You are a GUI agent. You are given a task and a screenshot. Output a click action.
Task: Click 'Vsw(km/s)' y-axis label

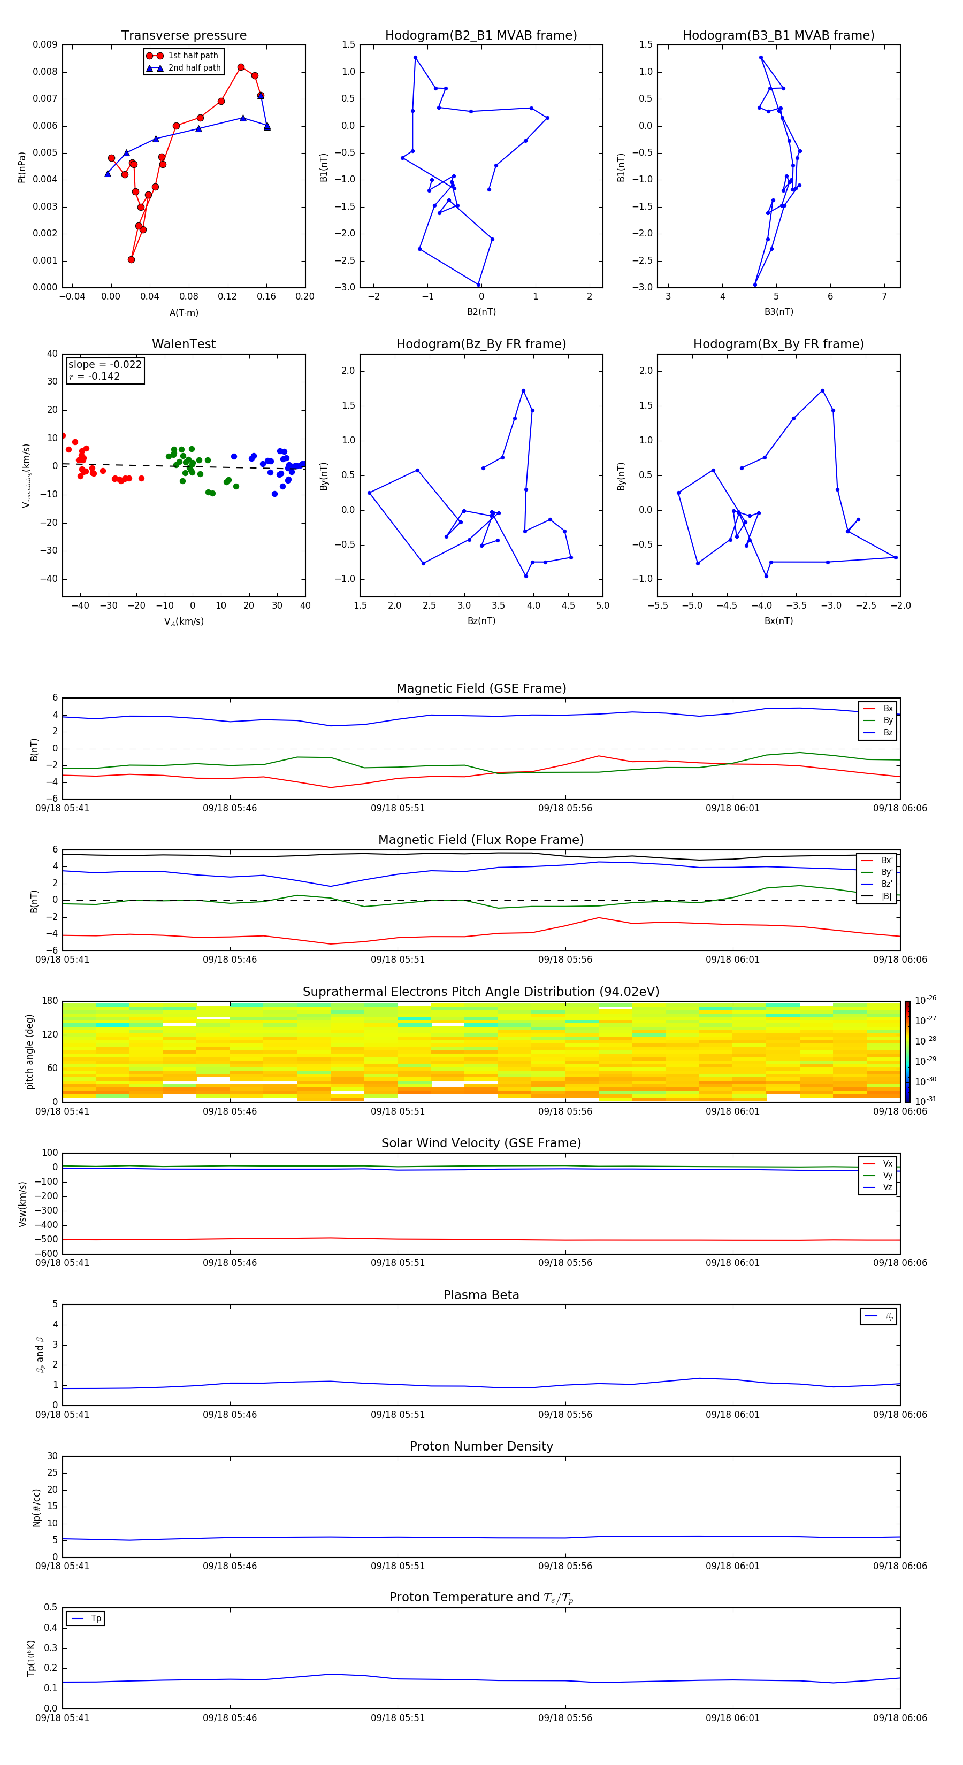(x=22, y=1203)
